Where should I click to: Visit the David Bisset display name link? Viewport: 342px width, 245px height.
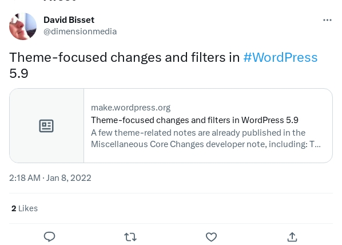click(x=69, y=20)
